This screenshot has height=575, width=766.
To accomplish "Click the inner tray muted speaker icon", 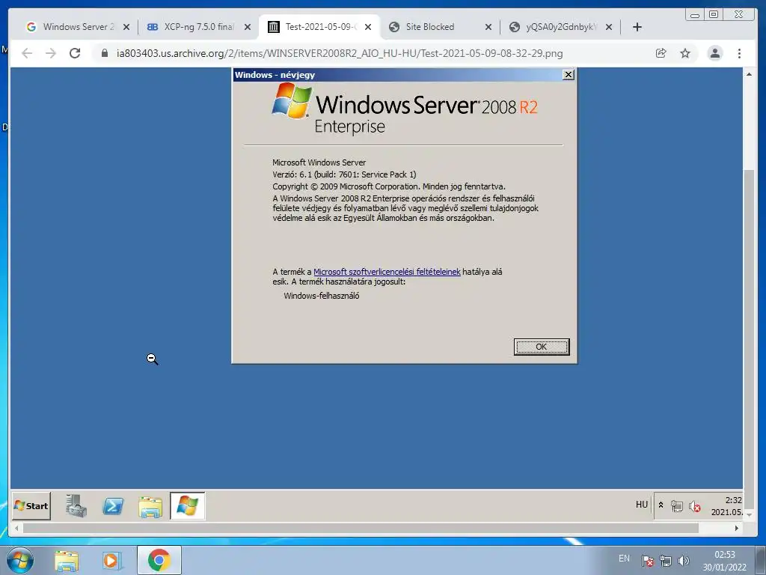I will (694, 506).
